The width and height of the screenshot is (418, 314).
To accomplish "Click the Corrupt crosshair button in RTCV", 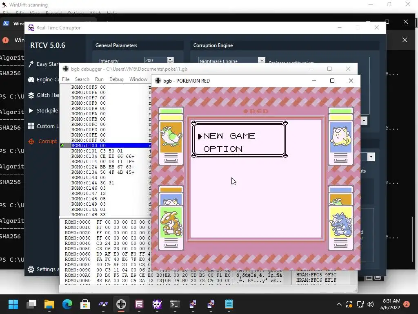I will click(42, 141).
